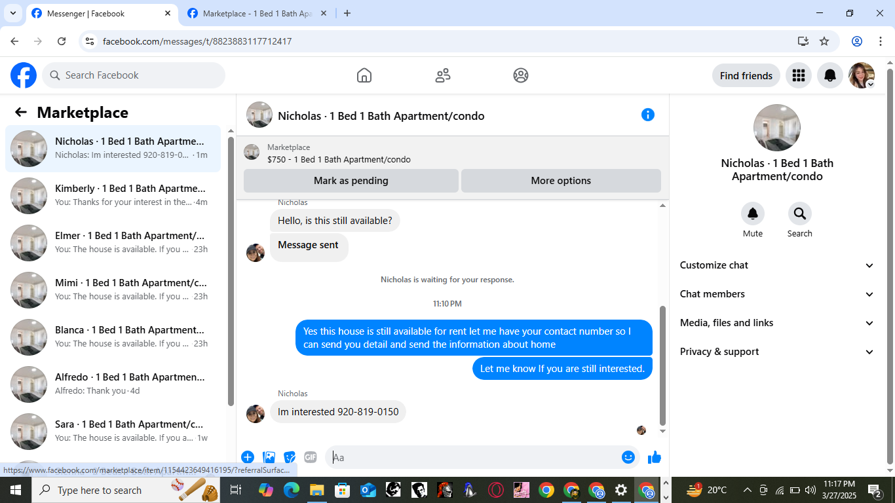Search in conversation using magnifier icon
Image resolution: width=895 pixels, height=503 pixels.
[x=800, y=214]
